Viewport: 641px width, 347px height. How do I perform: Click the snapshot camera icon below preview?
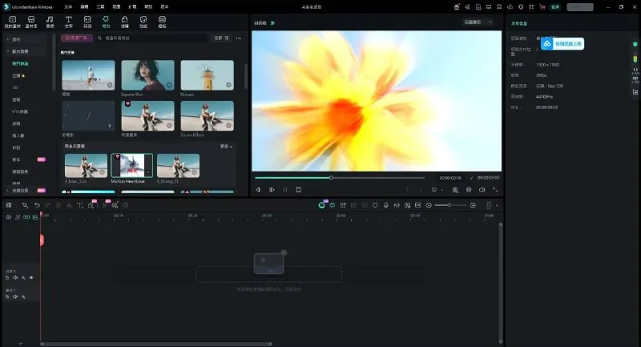[x=468, y=190]
